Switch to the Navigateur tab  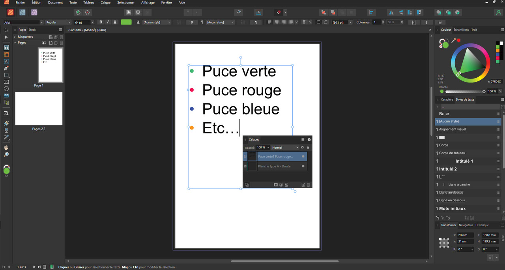[x=466, y=225]
